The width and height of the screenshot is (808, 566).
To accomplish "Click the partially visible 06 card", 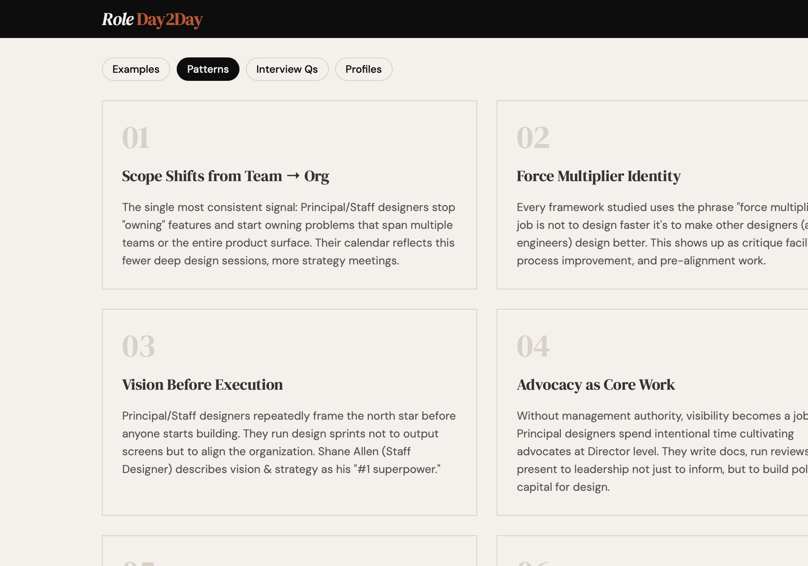I will [x=651, y=551].
